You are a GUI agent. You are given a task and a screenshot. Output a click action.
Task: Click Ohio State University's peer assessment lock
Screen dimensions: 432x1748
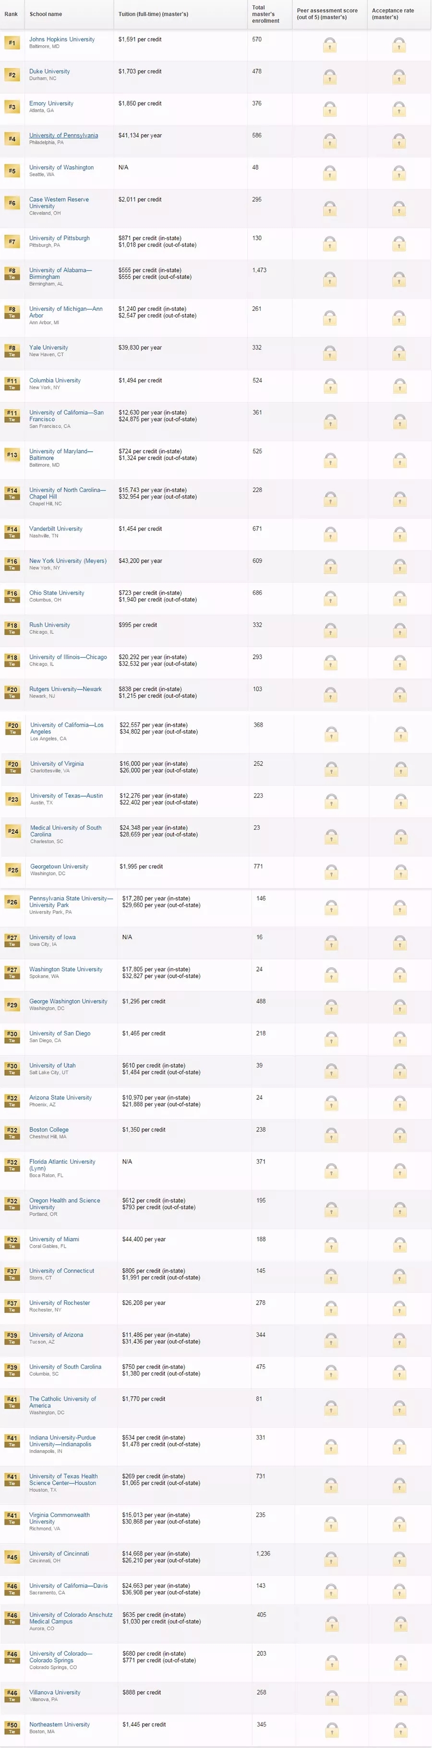click(x=330, y=599)
